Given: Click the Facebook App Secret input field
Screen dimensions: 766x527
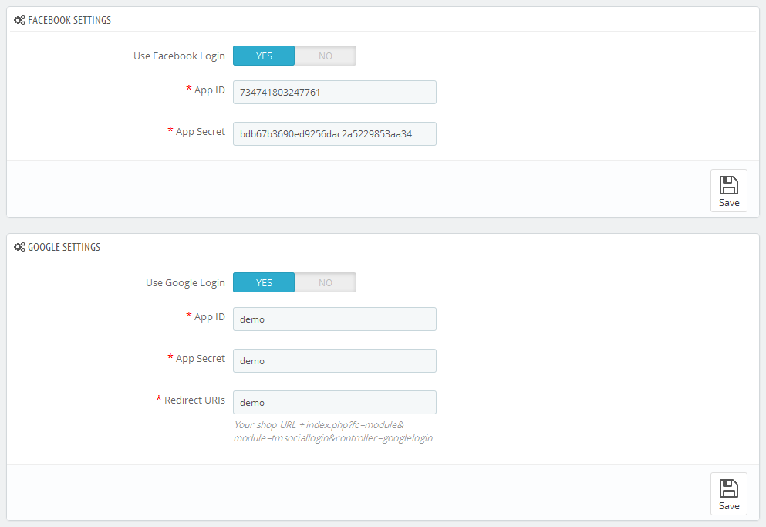Looking at the screenshot, I should tap(335, 134).
